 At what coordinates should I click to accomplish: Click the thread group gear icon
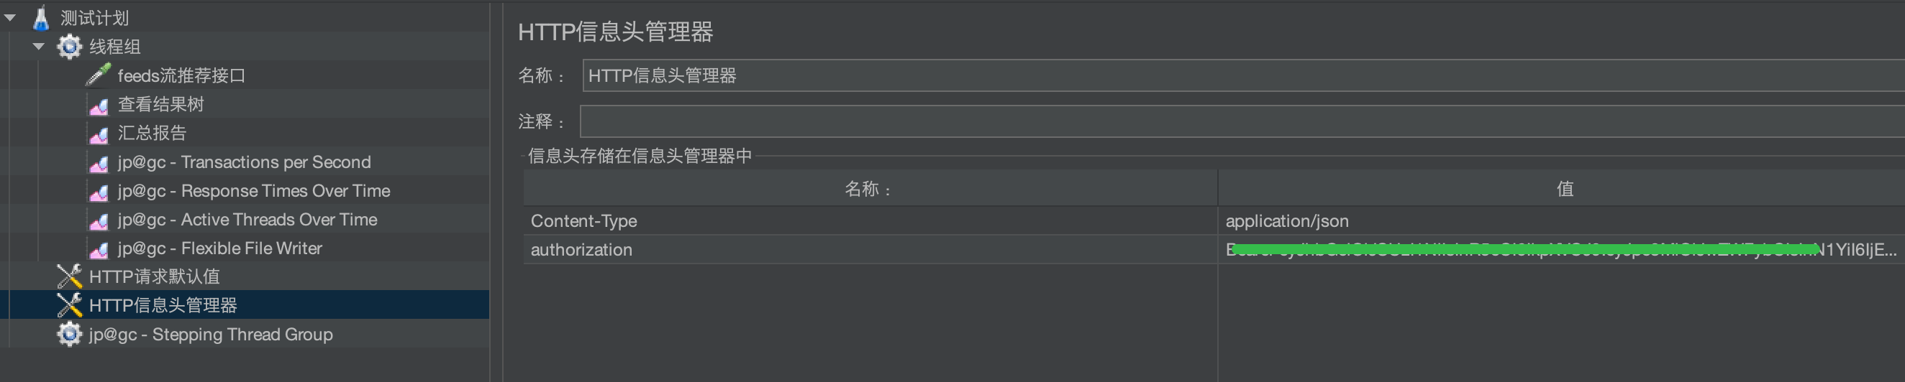[69, 47]
